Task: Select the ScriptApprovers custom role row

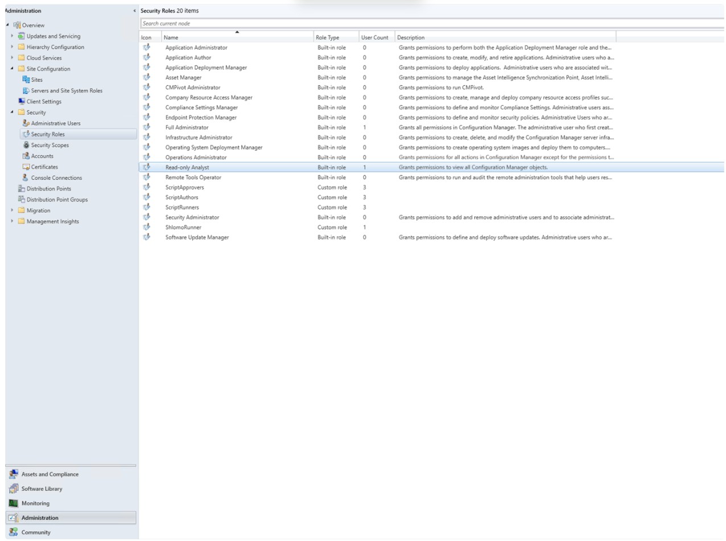Action: 184,187
